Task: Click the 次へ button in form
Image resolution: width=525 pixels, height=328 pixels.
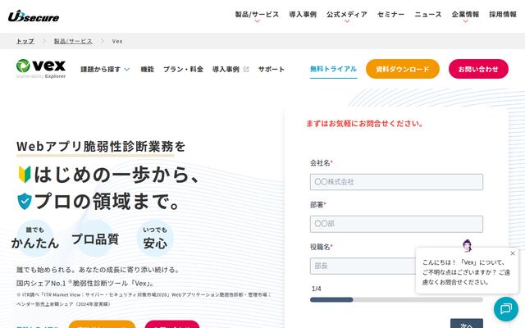Action: tap(467, 324)
